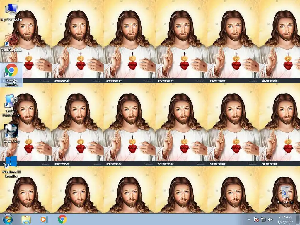The height and width of the screenshot is (225, 300).
Task: Select the Super Sexy desktop shortcut
Action: click(x=11, y=134)
